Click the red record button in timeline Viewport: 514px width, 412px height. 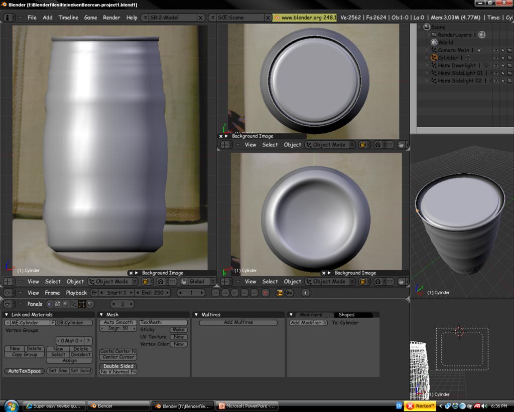click(265, 293)
